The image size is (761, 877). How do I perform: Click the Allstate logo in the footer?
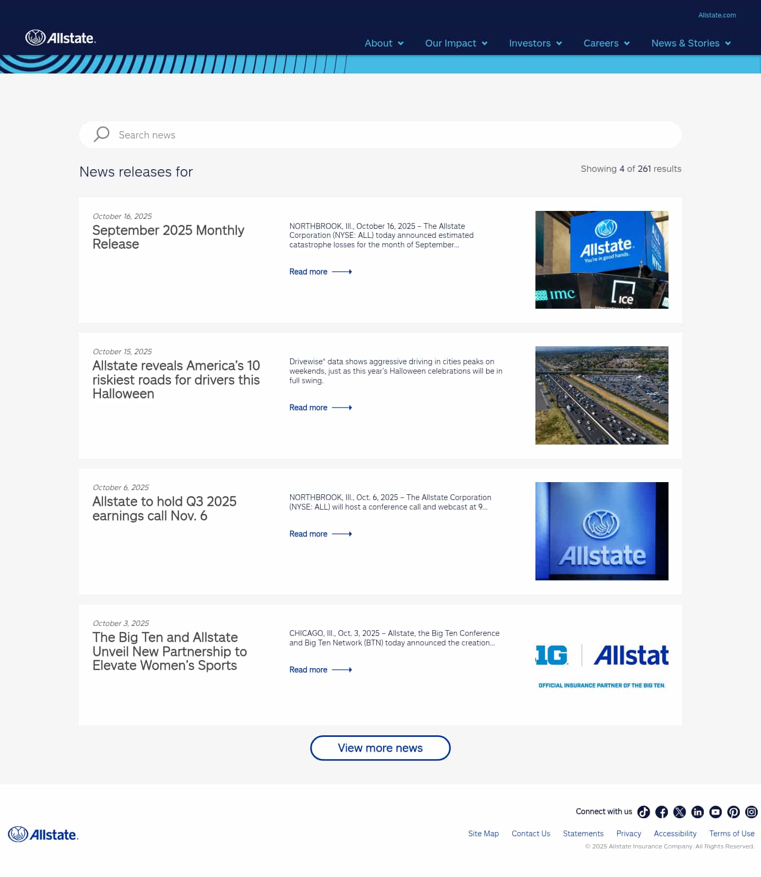(x=43, y=834)
